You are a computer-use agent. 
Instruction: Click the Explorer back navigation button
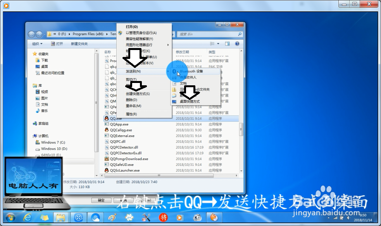[x=31, y=34]
